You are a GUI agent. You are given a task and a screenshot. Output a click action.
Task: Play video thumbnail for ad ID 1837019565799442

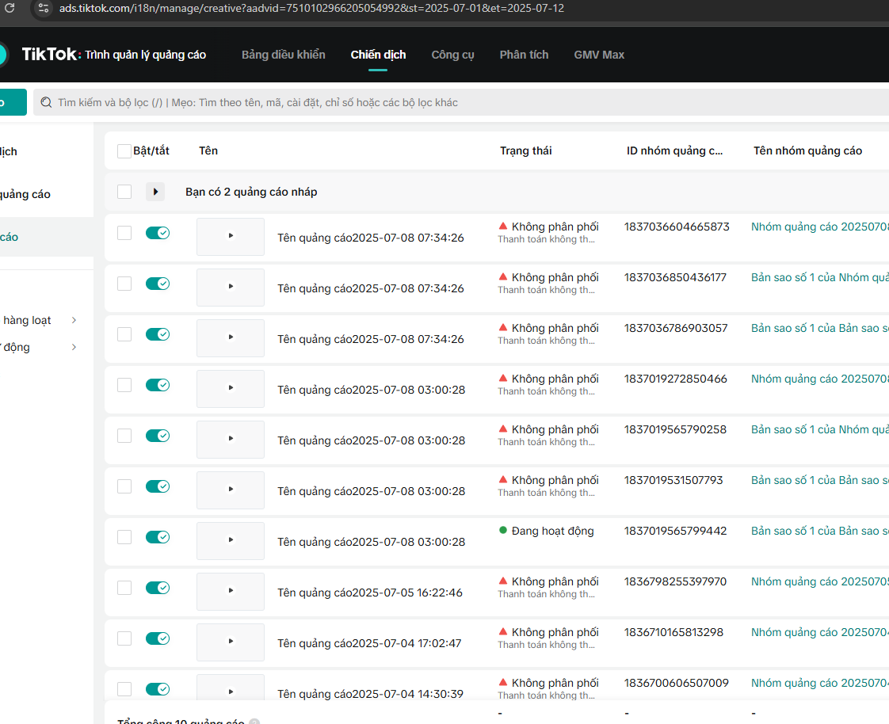[x=231, y=541]
